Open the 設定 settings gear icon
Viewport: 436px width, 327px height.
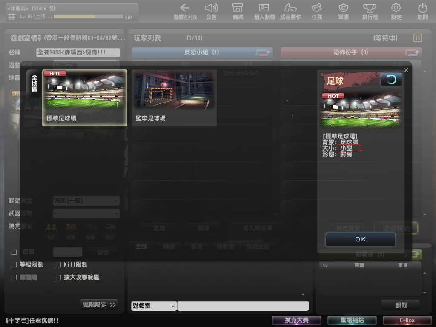coord(396,9)
